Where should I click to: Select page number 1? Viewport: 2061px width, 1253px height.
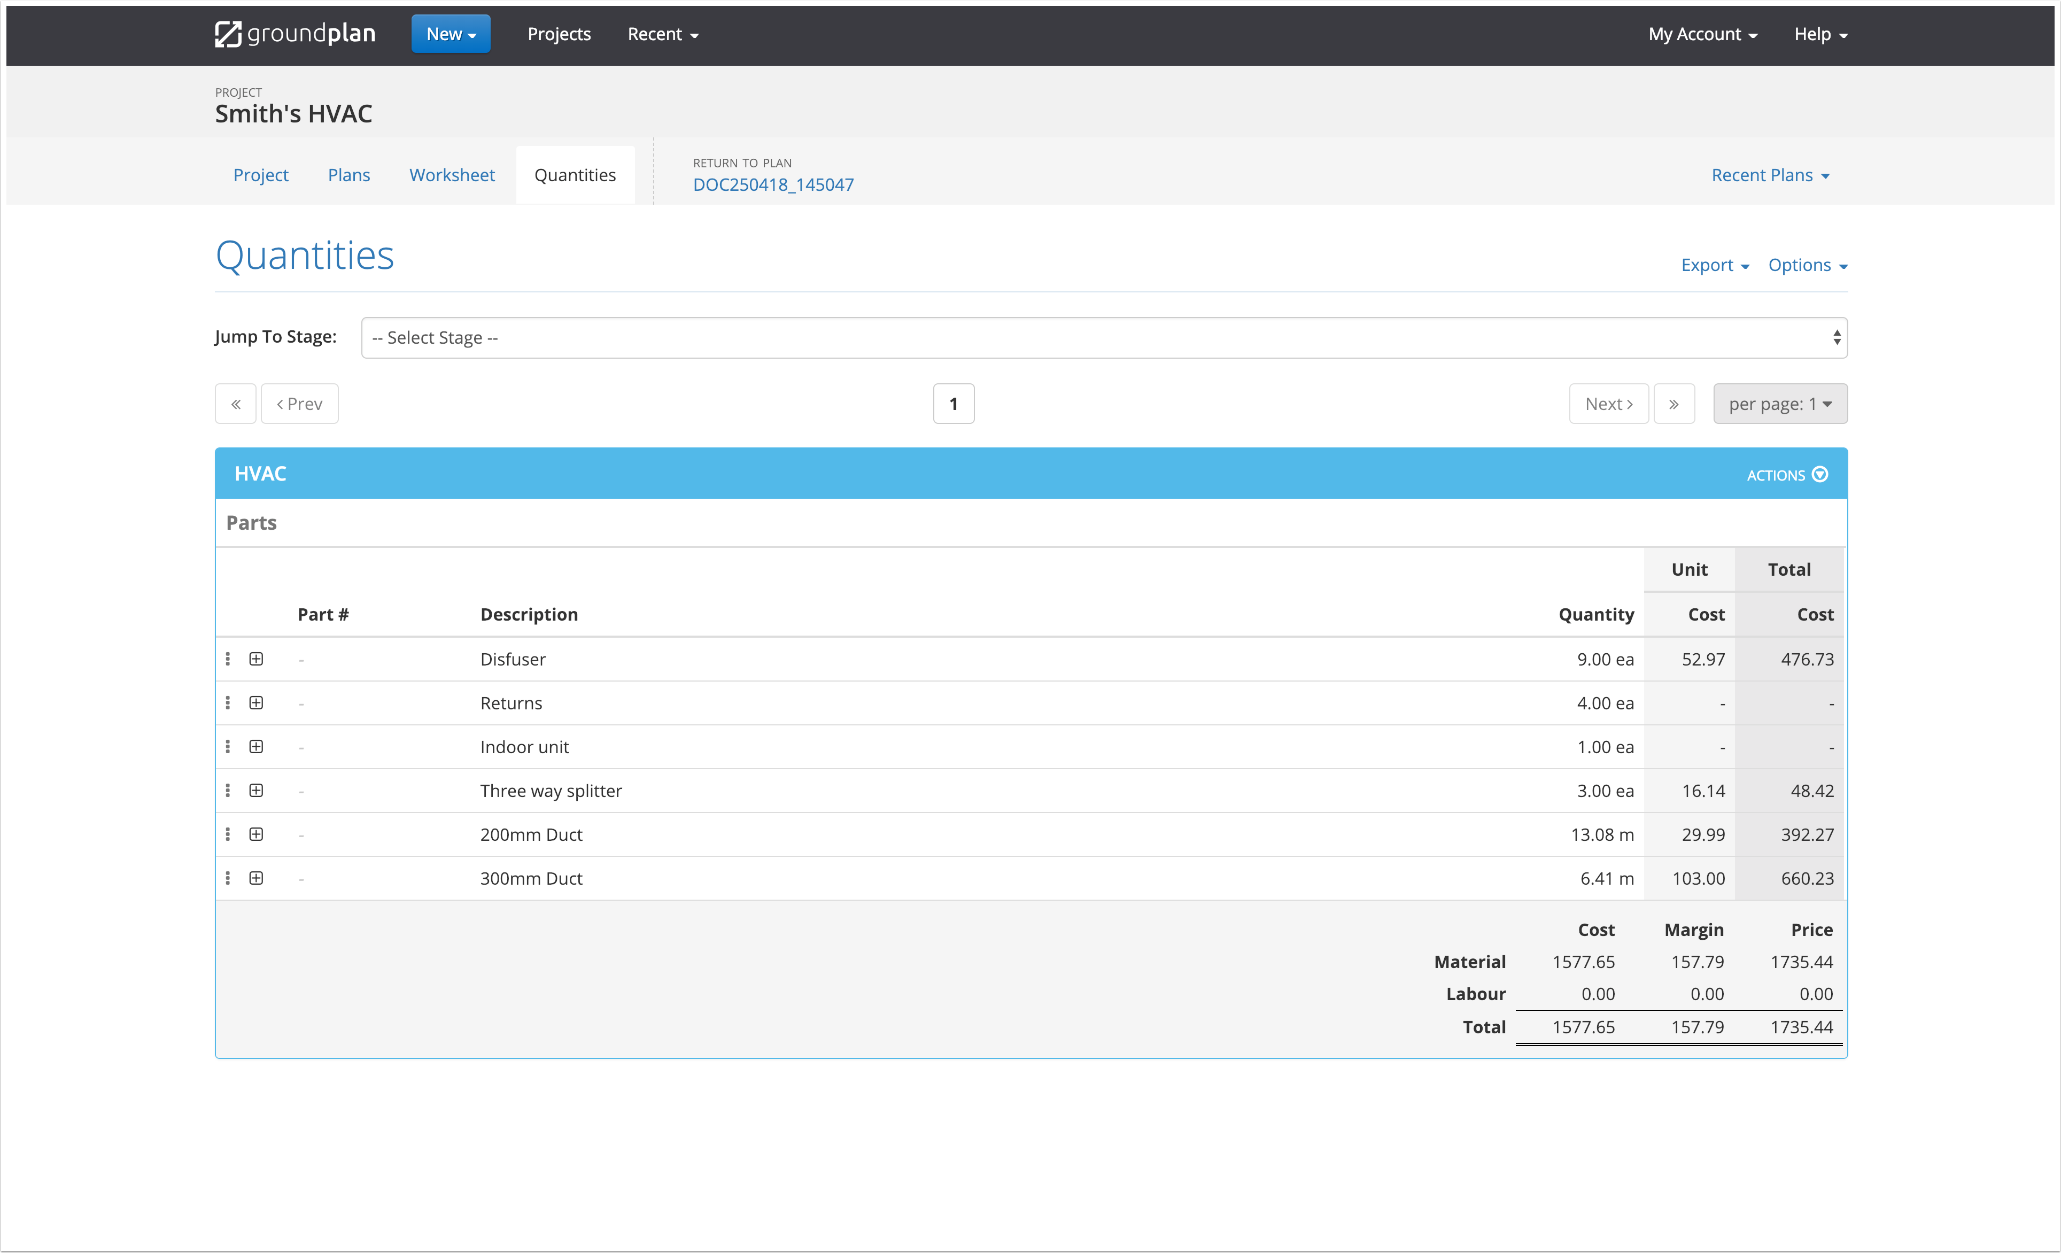click(954, 403)
